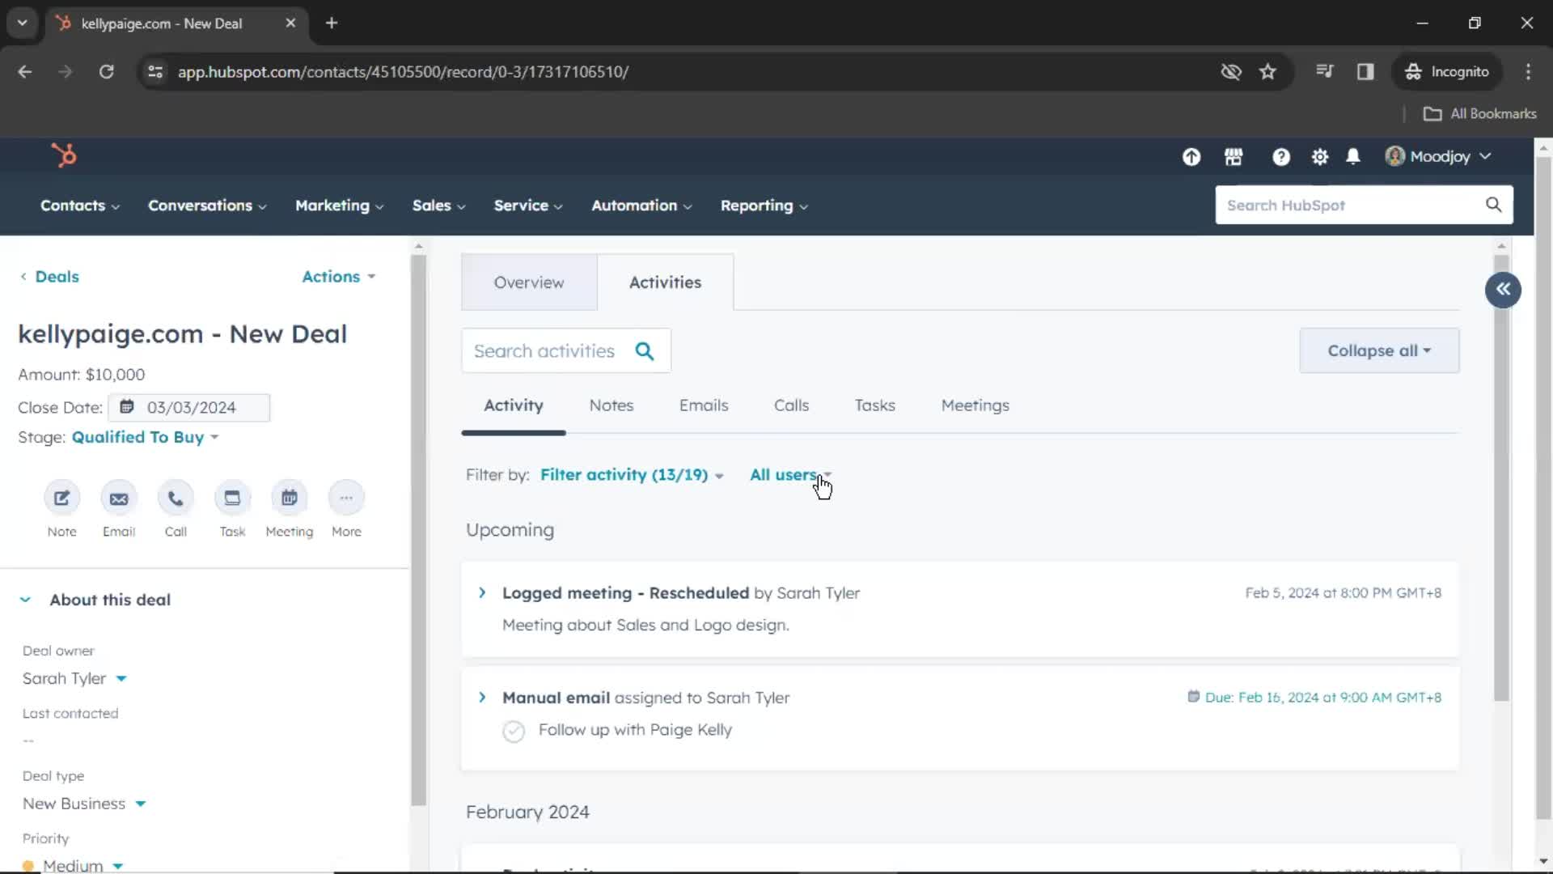This screenshot has height=874, width=1553.
Task: Open the All users filter
Action: click(x=790, y=475)
